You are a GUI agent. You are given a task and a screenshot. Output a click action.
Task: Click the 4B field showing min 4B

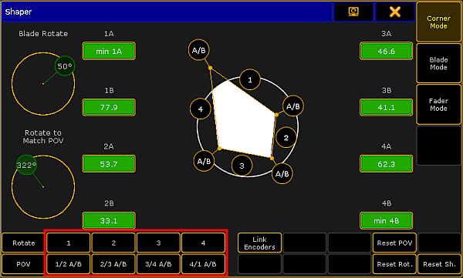(x=387, y=220)
